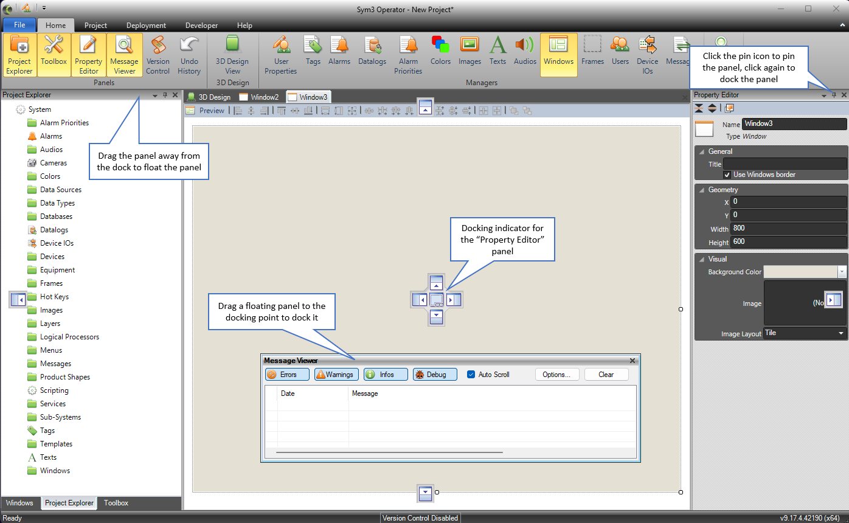Open the Tags manager in the ribbon

313,50
